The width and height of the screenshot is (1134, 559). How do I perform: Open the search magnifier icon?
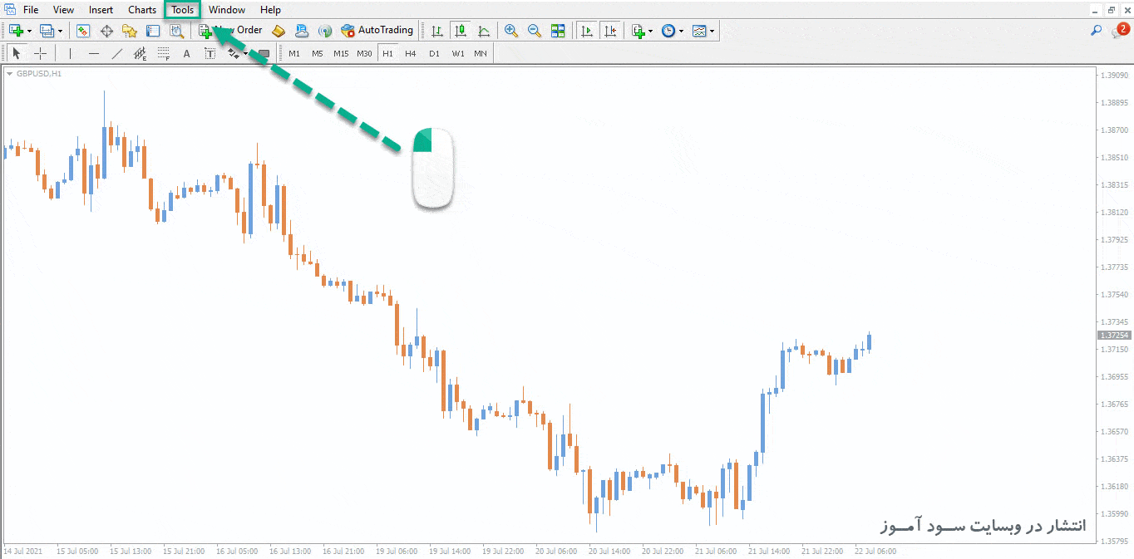(1096, 31)
